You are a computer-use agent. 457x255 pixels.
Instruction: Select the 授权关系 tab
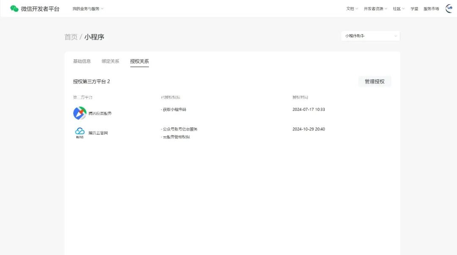pos(139,61)
